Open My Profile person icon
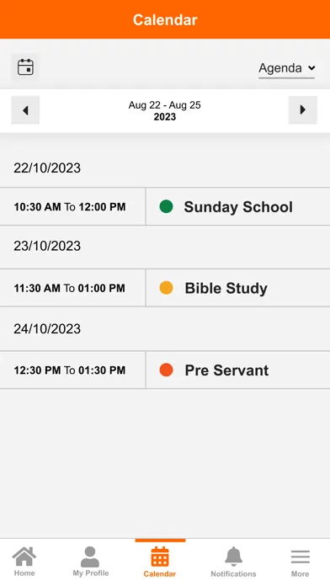330x586 pixels. click(x=90, y=557)
